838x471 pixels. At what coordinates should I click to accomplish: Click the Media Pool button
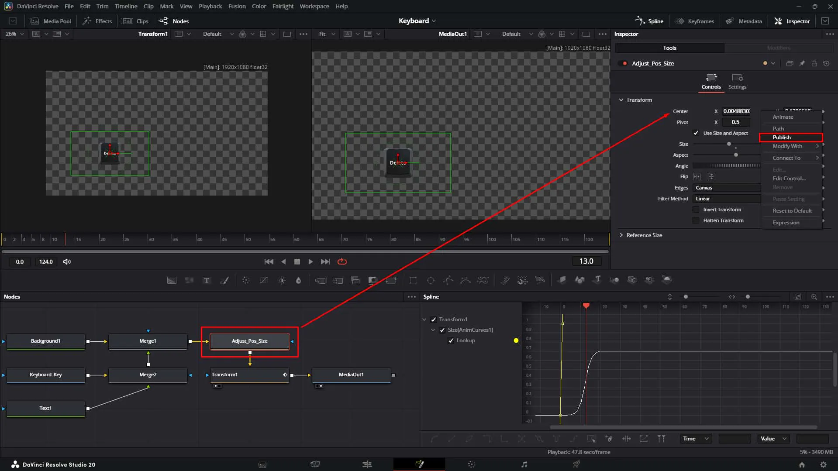[x=51, y=21]
